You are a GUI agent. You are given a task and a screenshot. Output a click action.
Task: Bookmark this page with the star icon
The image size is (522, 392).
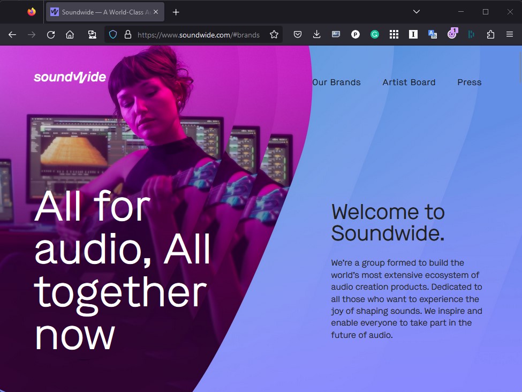[x=274, y=35]
